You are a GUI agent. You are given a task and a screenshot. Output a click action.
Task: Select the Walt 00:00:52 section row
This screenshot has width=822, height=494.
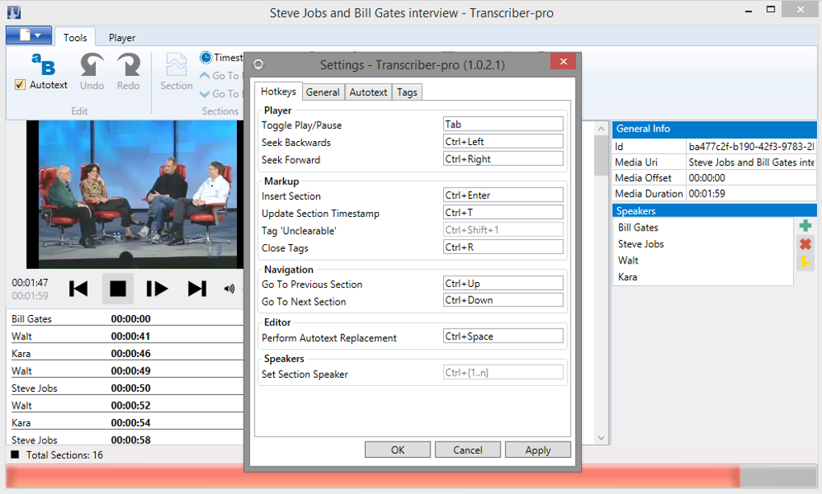coord(127,405)
